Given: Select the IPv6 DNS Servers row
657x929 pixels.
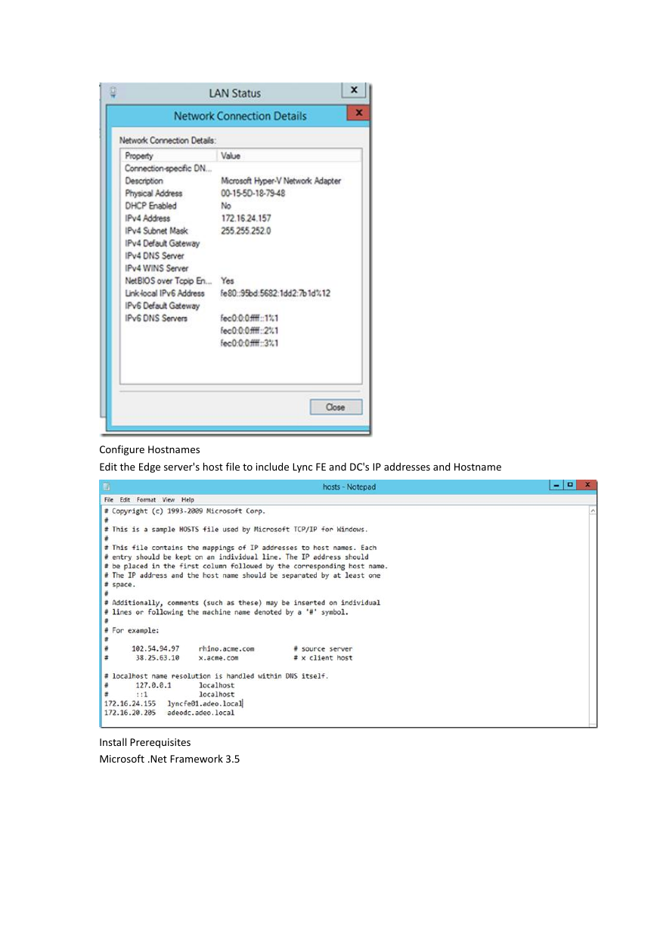Looking at the screenshot, I should (240, 318).
